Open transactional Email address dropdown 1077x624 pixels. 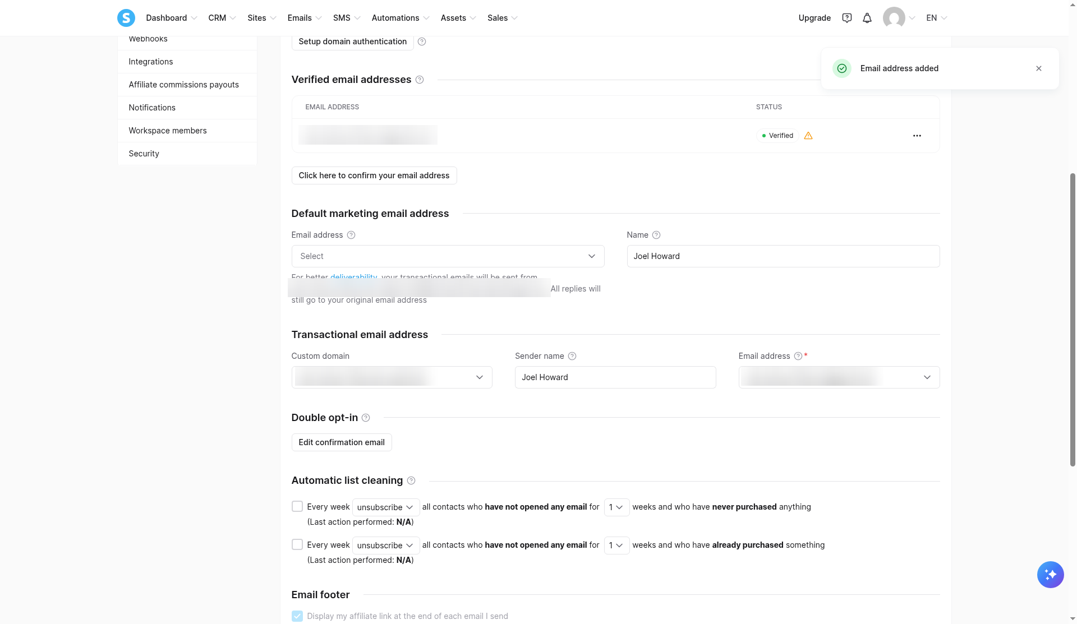pyautogui.click(x=839, y=377)
